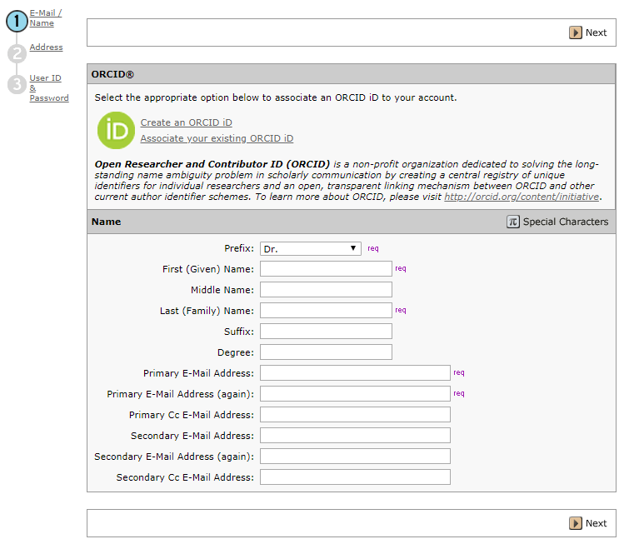Open the orcid.org initiative link
The image size is (624, 544).
click(x=521, y=197)
